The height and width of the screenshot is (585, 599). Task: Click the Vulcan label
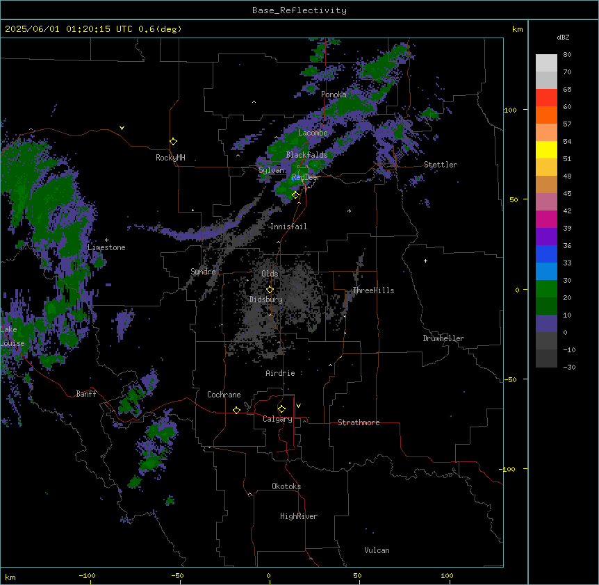(x=377, y=550)
